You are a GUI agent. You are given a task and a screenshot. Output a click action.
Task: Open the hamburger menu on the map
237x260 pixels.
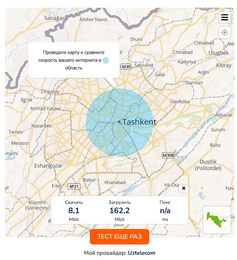pyautogui.click(x=225, y=17)
